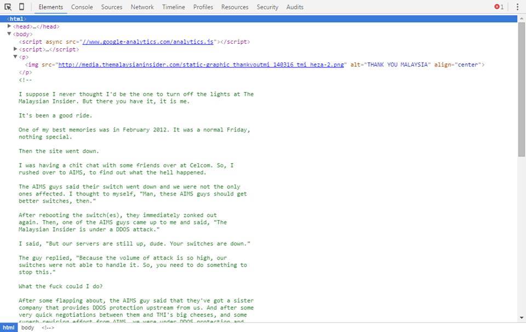Click the line starting "switches were not able"
The height and width of the screenshot is (332, 526).
[x=133, y=265]
